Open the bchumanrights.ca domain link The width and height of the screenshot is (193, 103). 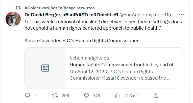click(x=89, y=58)
